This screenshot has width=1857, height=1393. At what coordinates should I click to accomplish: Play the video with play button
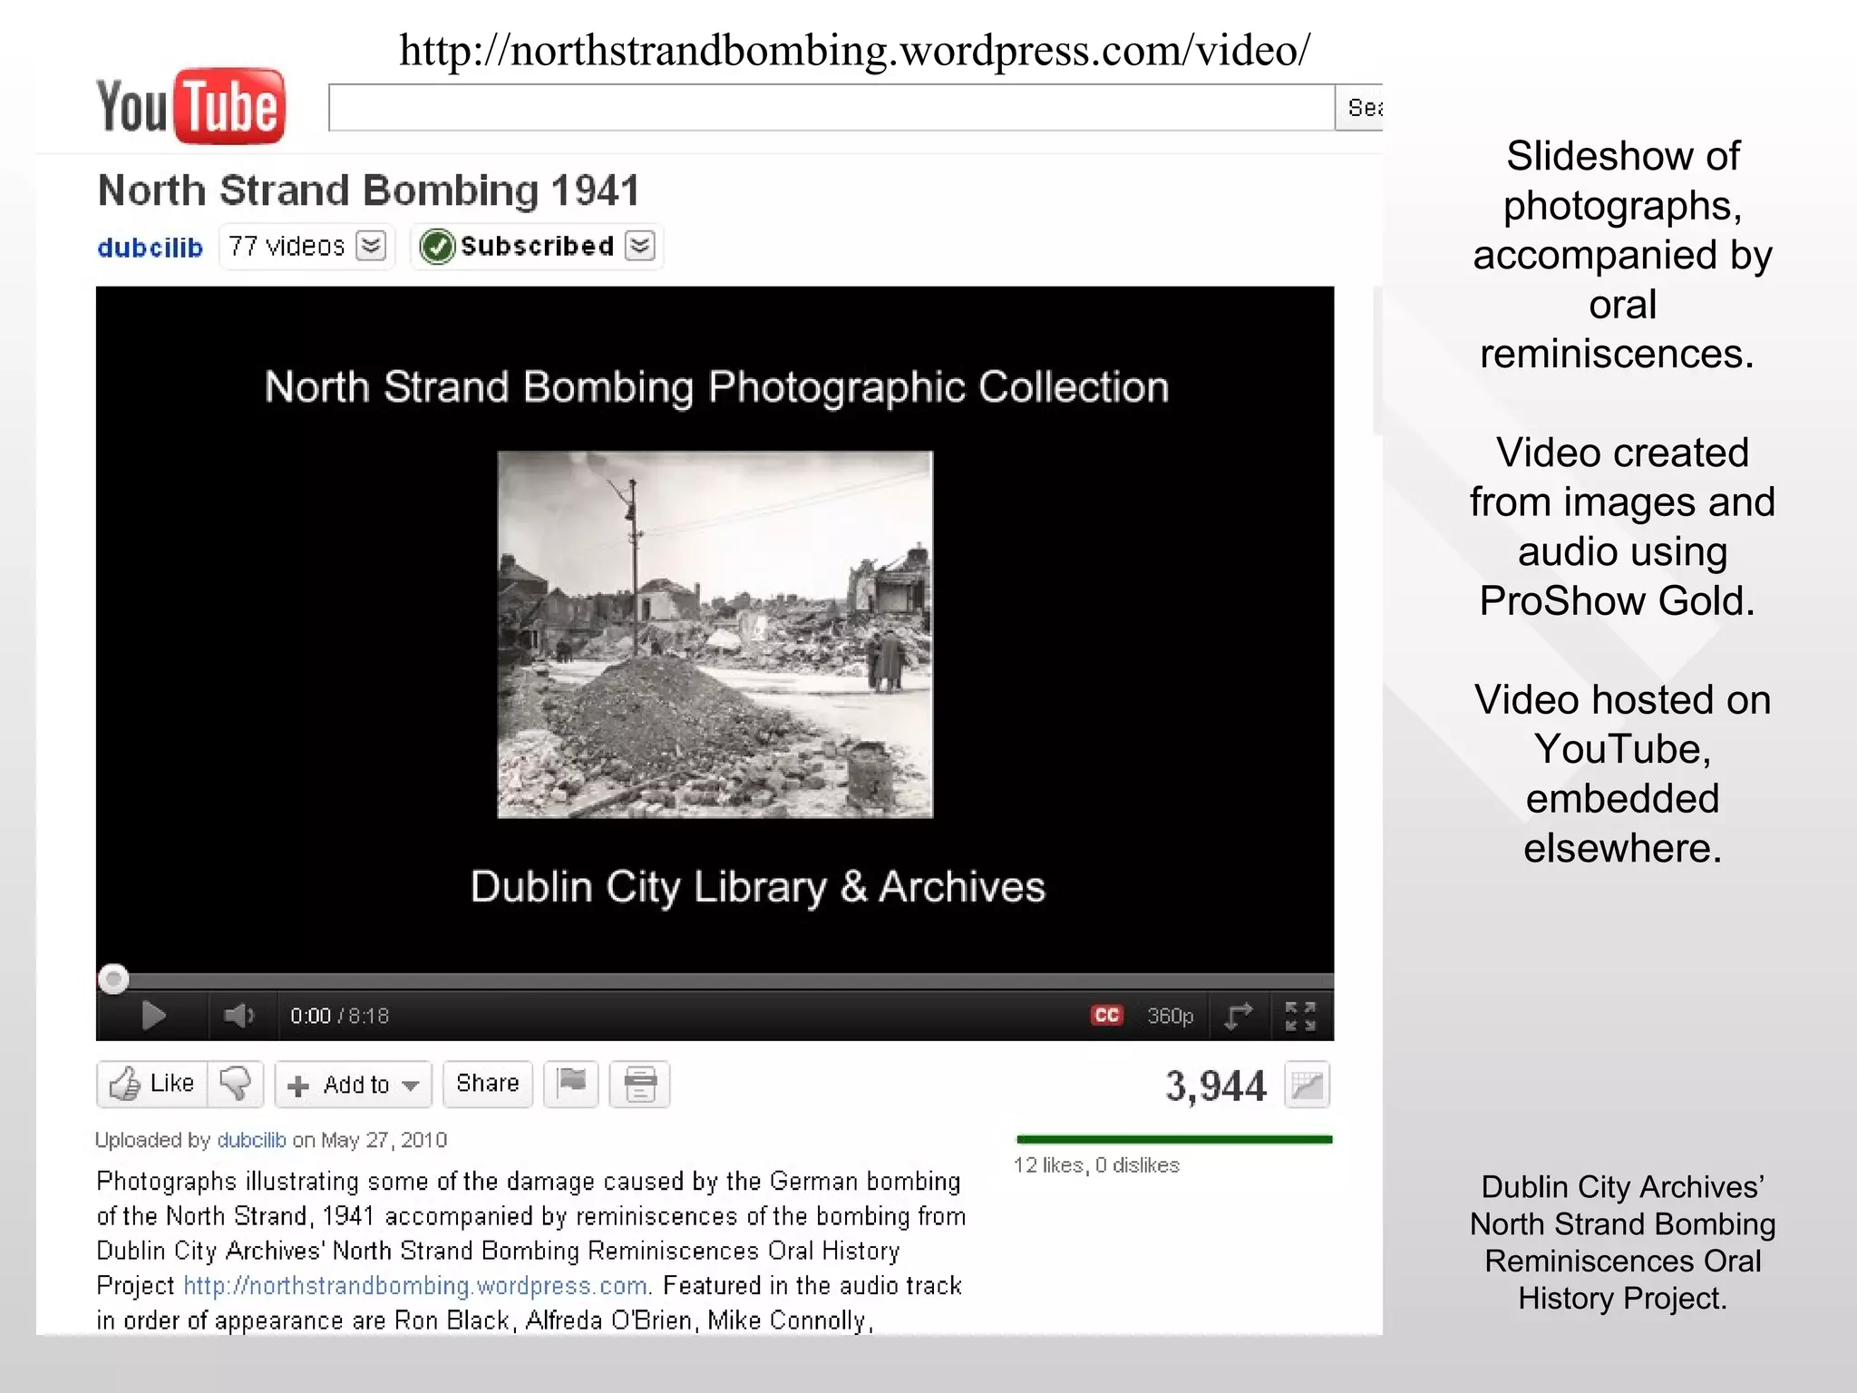coord(153,1016)
